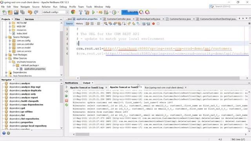Click the History view button
Image resolution: width=251 pixels, height=141 pixels.
pyautogui.click(x=79, y=23)
